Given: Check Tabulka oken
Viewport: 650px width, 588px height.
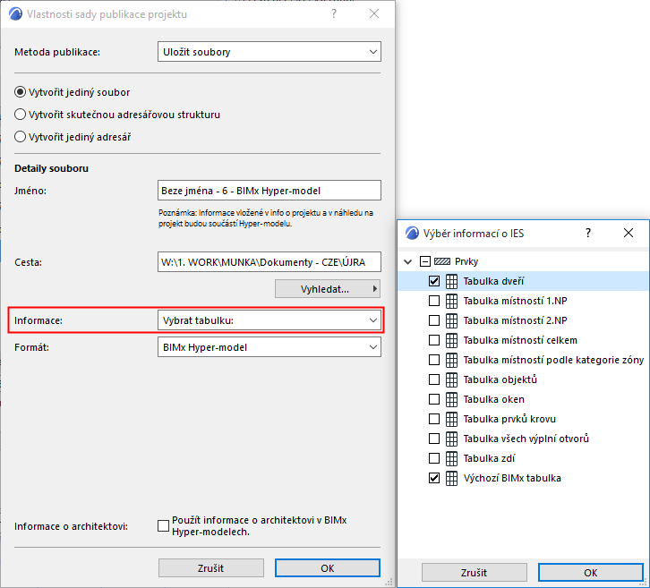Looking at the screenshot, I should (434, 399).
